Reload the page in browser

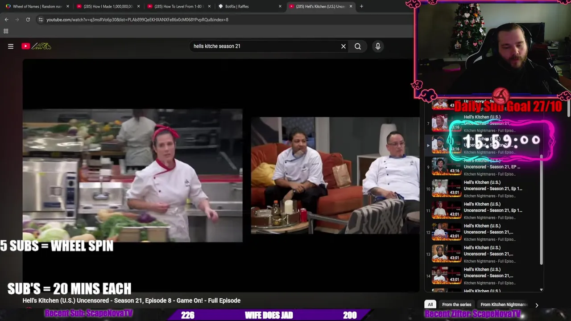click(28, 20)
